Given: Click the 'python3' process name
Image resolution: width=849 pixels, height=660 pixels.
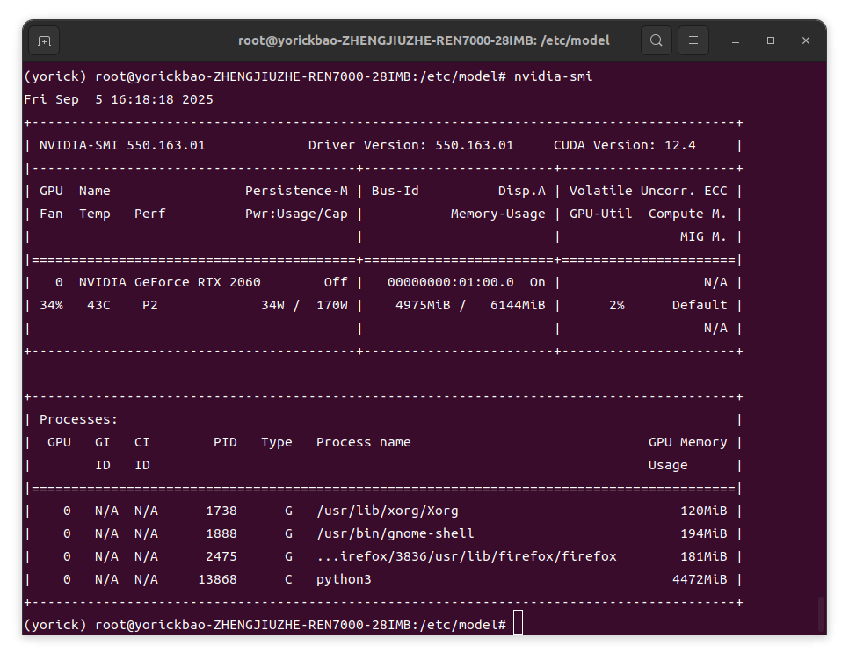Looking at the screenshot, I should click(x=344, y=580).
